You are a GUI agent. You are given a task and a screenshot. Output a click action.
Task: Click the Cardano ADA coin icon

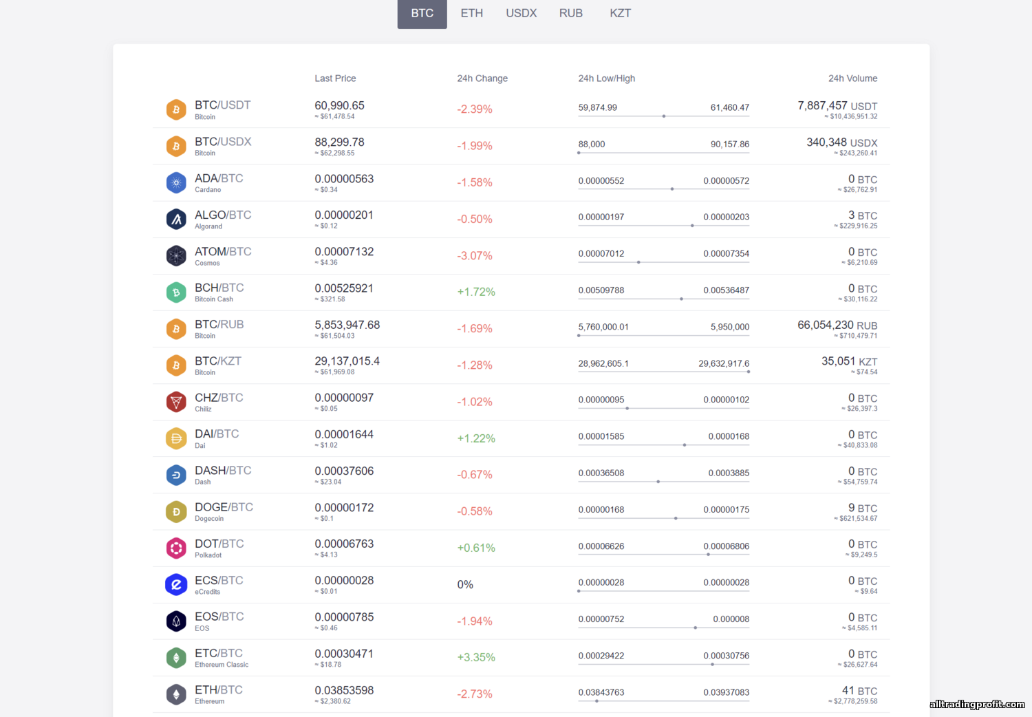[176, 183]
